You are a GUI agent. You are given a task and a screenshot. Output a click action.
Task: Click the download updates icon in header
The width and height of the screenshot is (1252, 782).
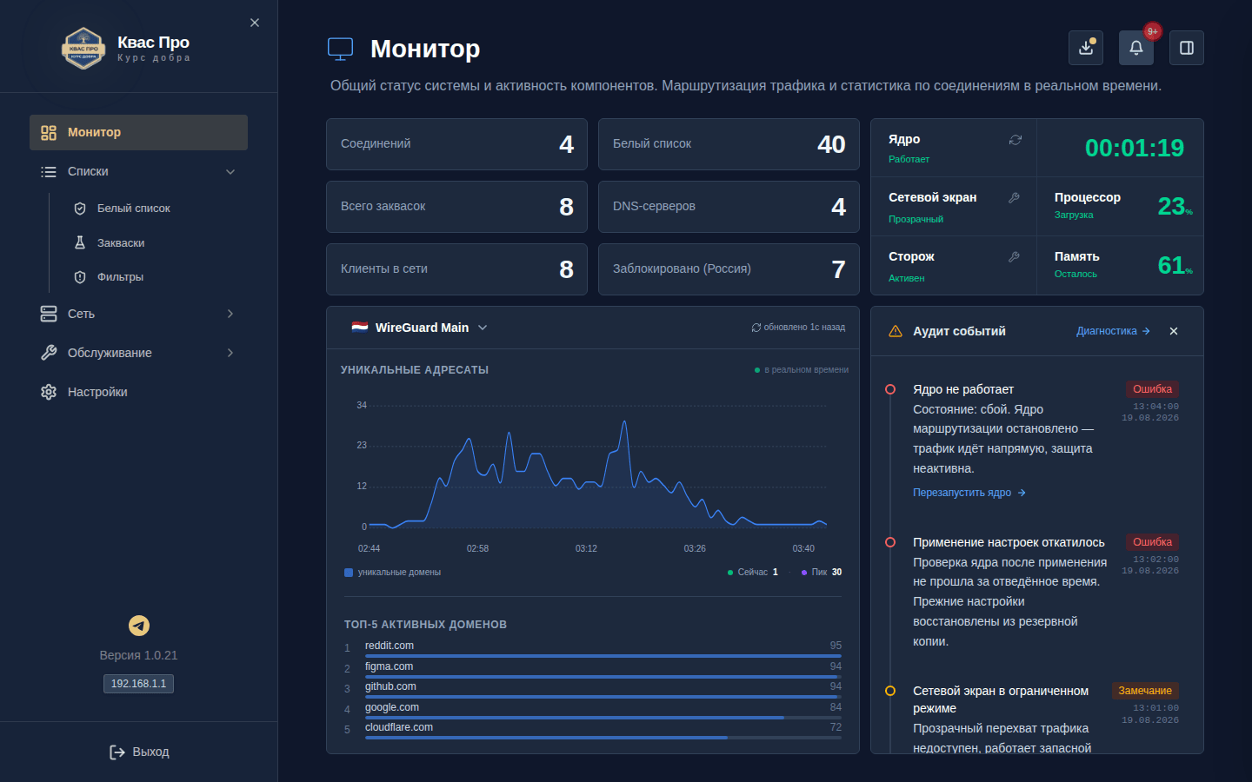pos(1086,48)
